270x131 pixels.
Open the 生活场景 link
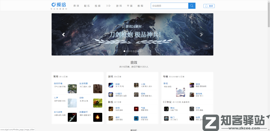83,84
